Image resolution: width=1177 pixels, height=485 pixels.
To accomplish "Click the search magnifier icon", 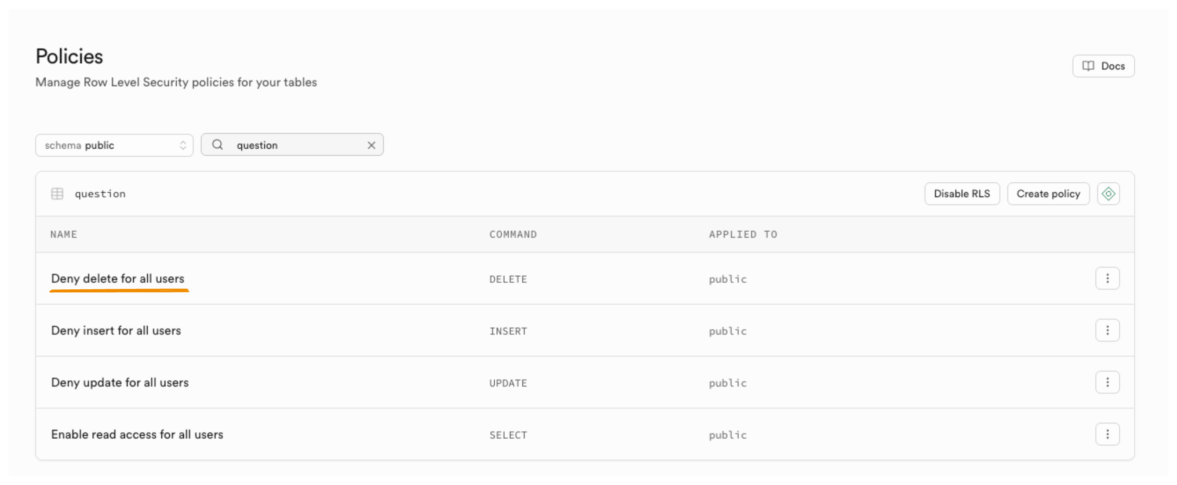I will [218, 145].
